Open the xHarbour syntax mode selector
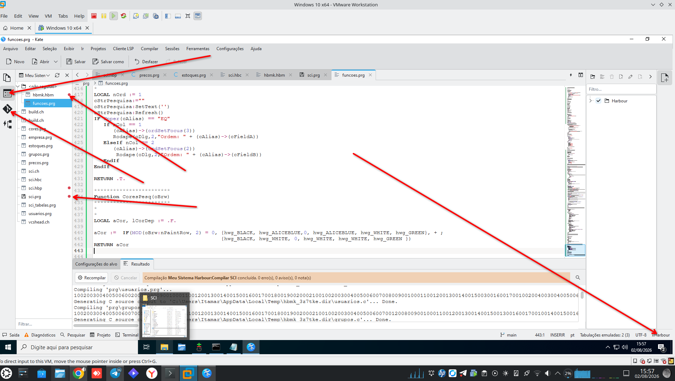This screenshot has width=675, height=381. tap(661, 335)
